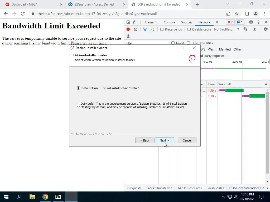Screen dimensions: 270x202
Task: Open Chrome tab search chevron
Action: (228, 4)
